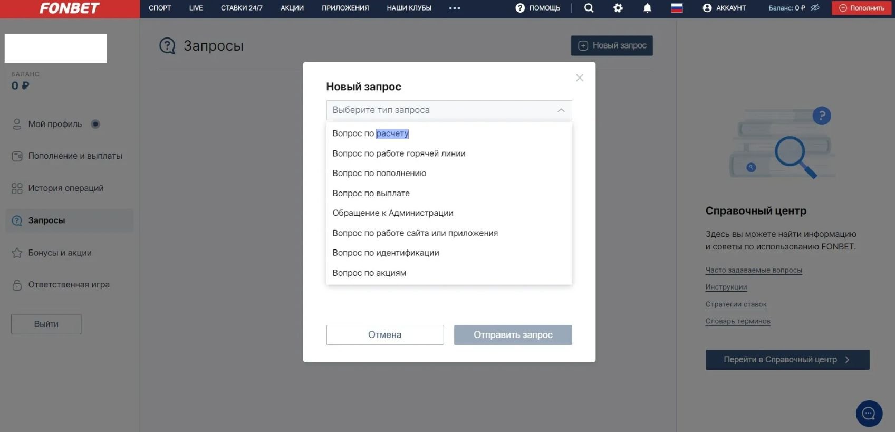Go to Бонусы и акции in sidebar
The height and width of the screenshot is (432, 895).
coord(60,253)
